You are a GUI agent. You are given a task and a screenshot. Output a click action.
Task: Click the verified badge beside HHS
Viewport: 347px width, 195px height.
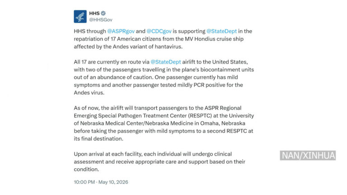click(103, 13)
